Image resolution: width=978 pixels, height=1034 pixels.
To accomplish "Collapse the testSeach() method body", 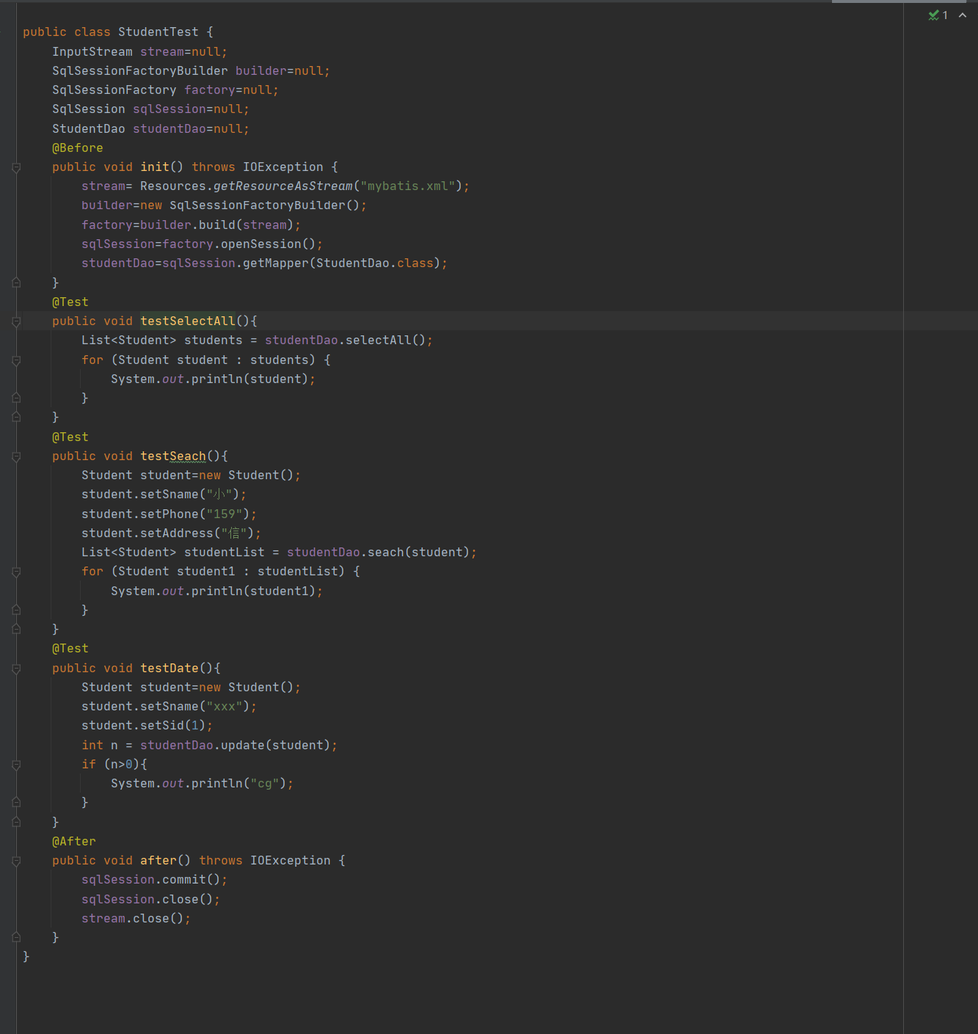I will (x=16, y=457).
